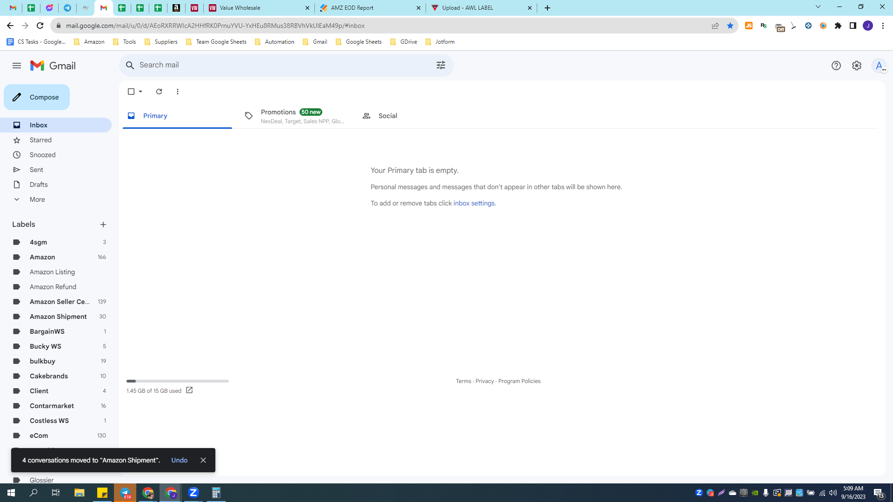Open the Starred folder
Image resolution: width=893 pixels, height=502 pixels.
56,140
